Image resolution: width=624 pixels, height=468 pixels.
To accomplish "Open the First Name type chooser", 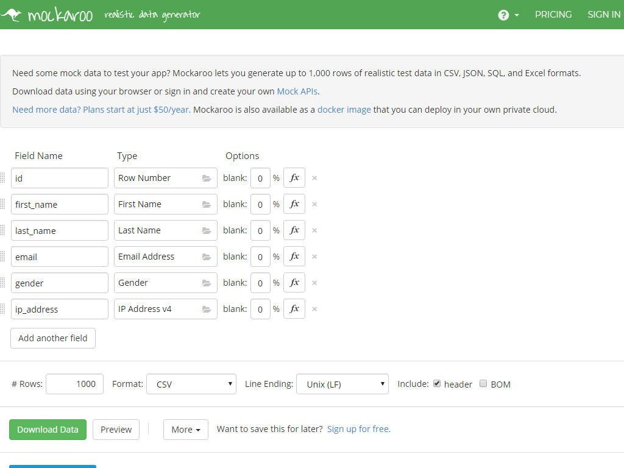I will pyautogui.click(x=166, y=204).
